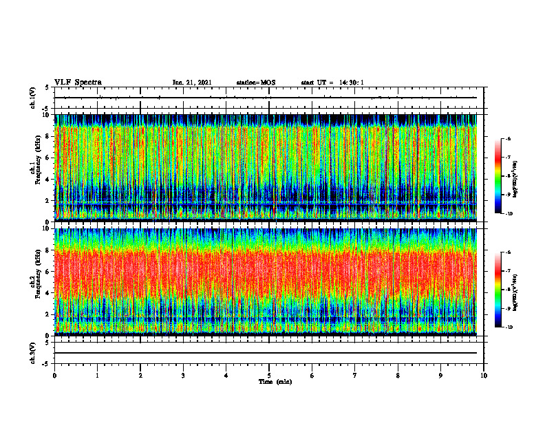Select the date label 'Jan. 21, 2021'
This screenshot has width=545, height=421.
(x=192, y=83)
